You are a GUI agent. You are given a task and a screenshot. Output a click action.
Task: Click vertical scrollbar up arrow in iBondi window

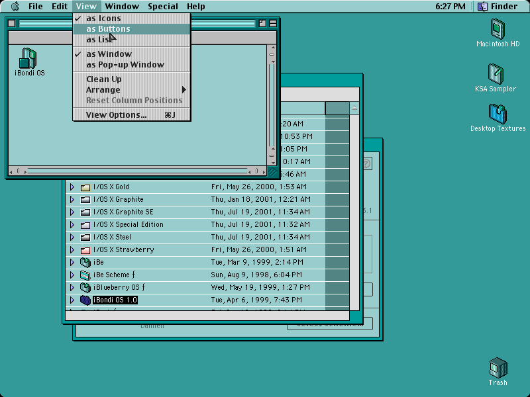(272, 48)
